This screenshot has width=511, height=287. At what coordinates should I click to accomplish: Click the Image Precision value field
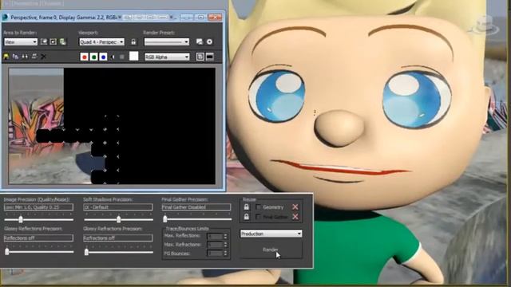coord(39,207)
